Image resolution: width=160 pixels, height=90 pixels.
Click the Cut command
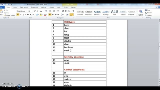click(6, 10)
